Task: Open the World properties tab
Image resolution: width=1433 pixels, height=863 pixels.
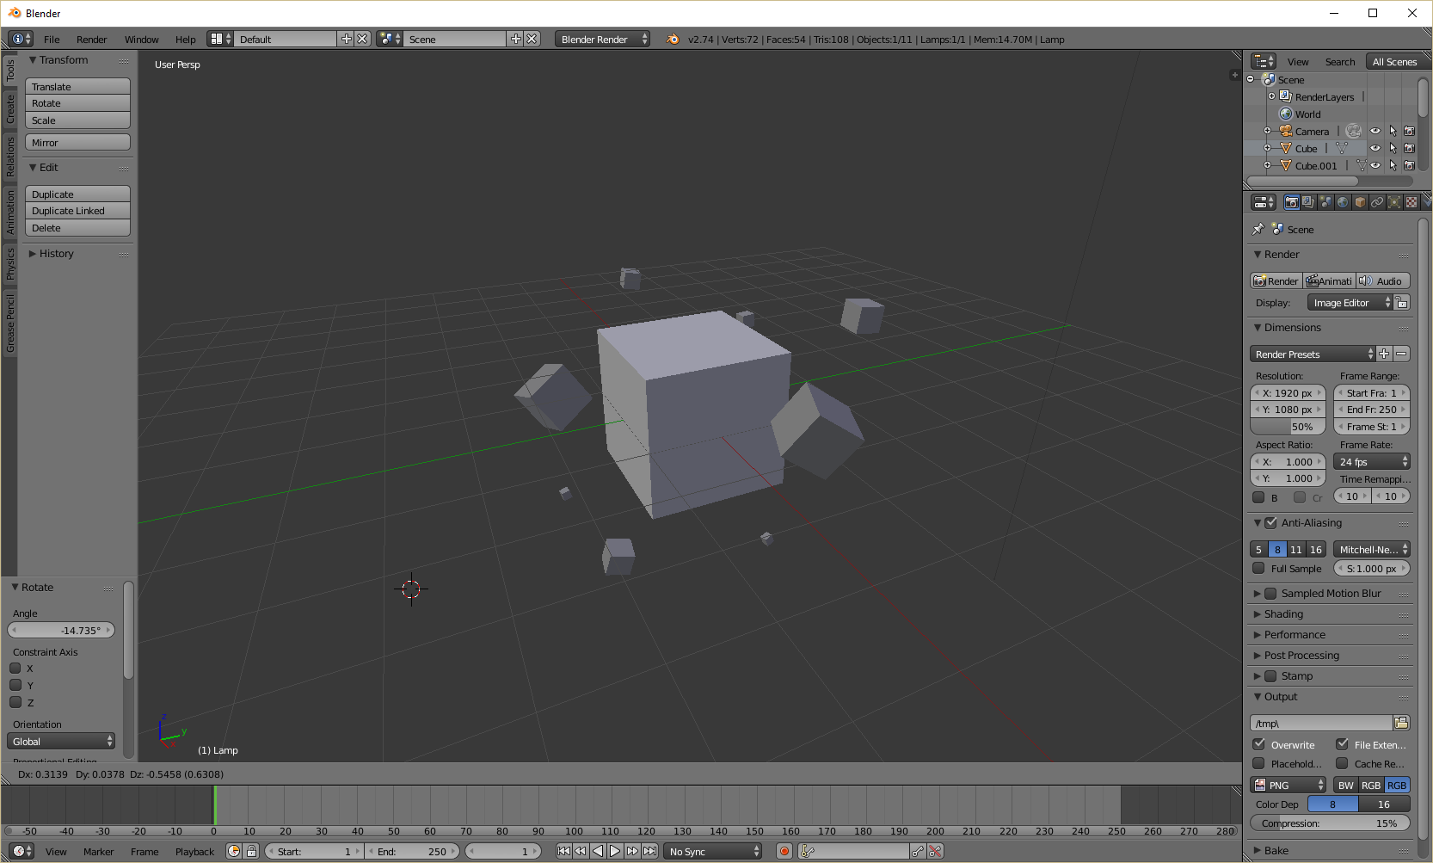Action: pyautogui.click(x=1343, y=202)
